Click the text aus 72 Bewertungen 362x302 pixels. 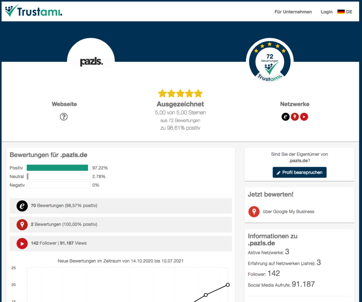click(x=180, y=120)
